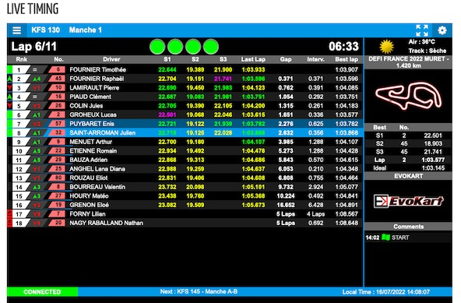Click the Manche 1 session title
Screen dimensions: 461x303
(85, 30)
